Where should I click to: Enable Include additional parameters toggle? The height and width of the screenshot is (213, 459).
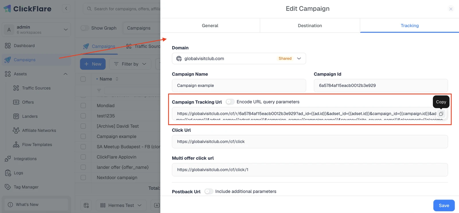[209, 192]
